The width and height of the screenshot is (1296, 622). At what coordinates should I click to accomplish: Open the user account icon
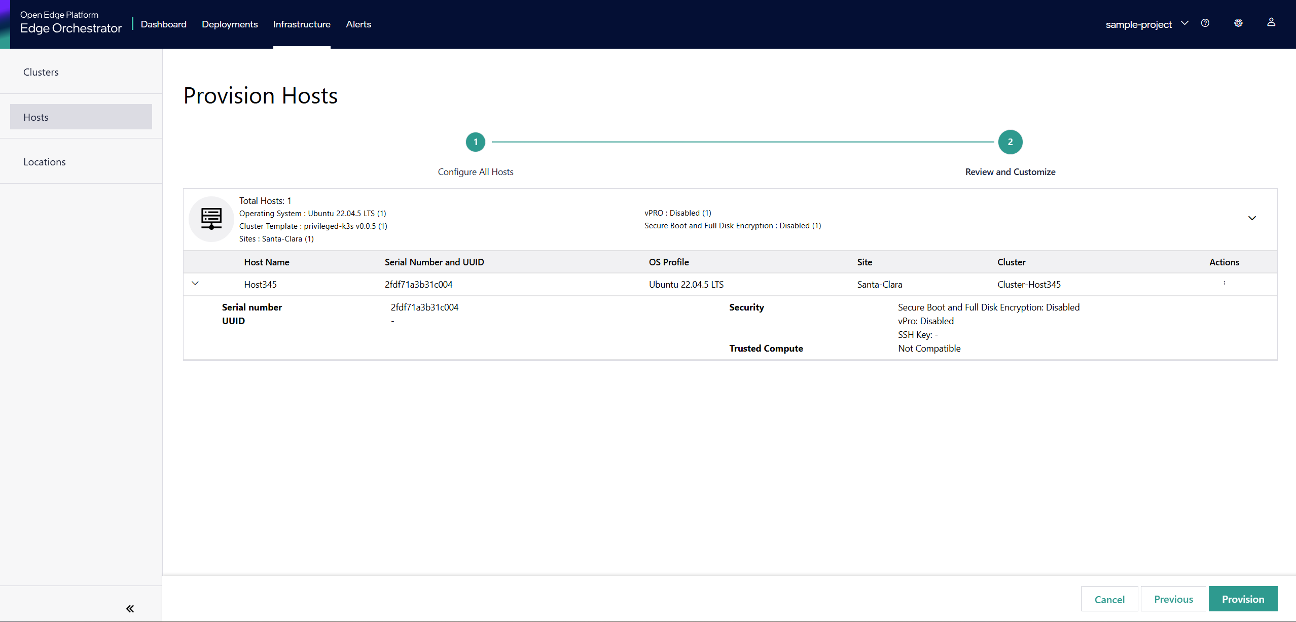click(x=1271, y=22)
